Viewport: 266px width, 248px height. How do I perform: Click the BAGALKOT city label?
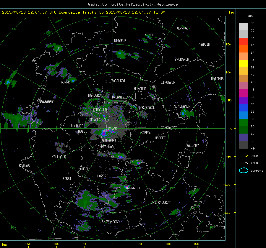[118, 81]
